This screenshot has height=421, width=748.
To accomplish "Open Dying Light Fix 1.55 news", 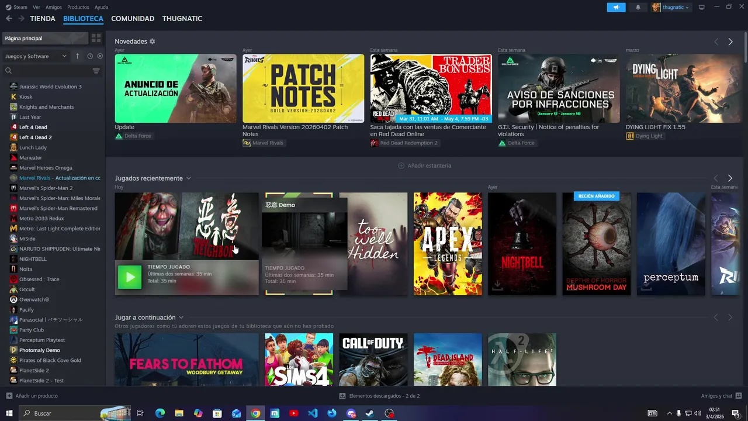I will point(656,127).
